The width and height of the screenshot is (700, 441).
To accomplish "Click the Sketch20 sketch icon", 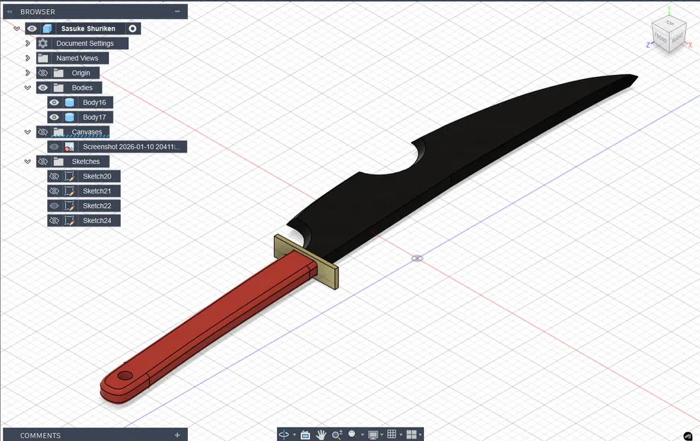I will pyautogui.click(x=68, y=176).
